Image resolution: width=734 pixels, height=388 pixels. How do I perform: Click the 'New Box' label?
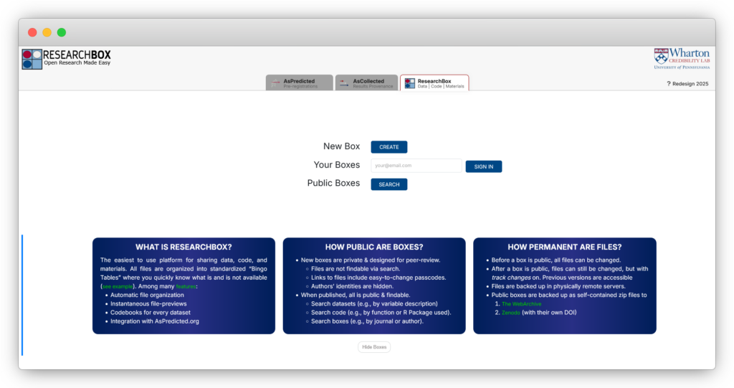click(341, 146)
